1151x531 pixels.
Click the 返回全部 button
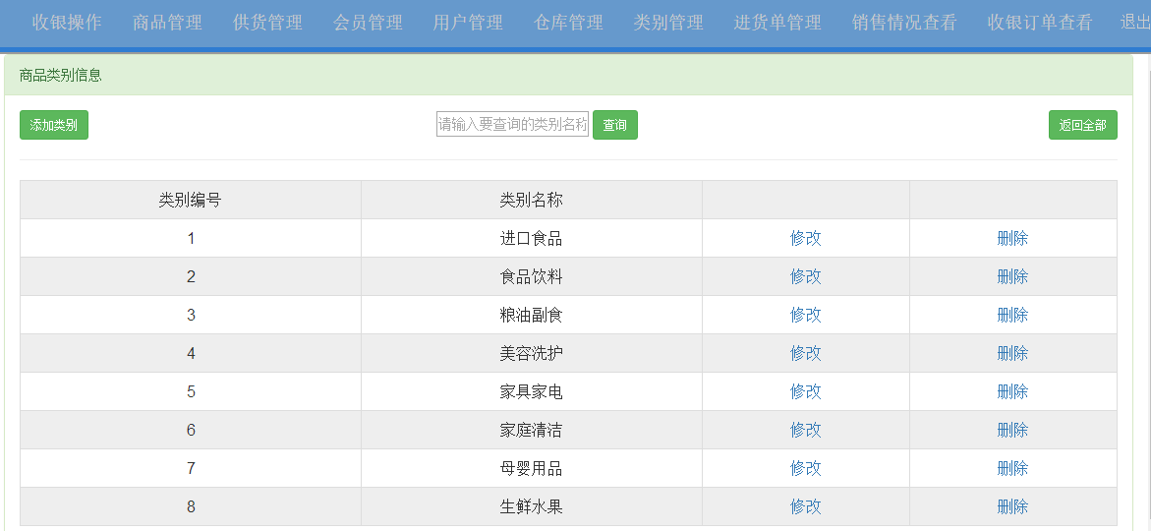coord(1083,125)
